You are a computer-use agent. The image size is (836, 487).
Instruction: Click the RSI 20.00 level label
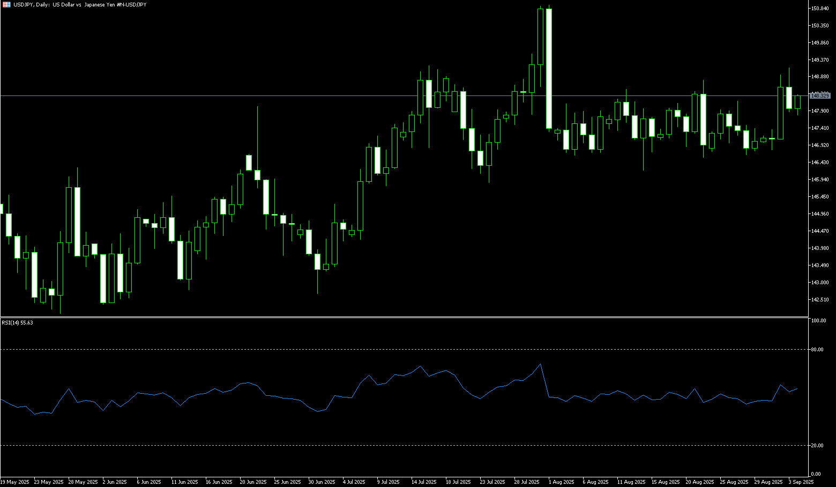(x=818, y=446)
